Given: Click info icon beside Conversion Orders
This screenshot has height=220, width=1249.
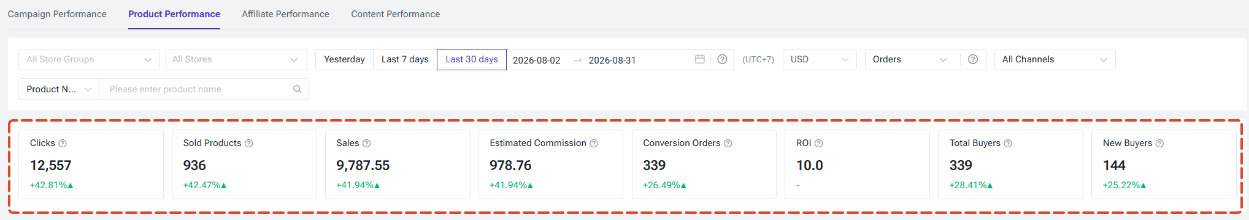Looking at the screenshot, I should click(x=728, y=144).
